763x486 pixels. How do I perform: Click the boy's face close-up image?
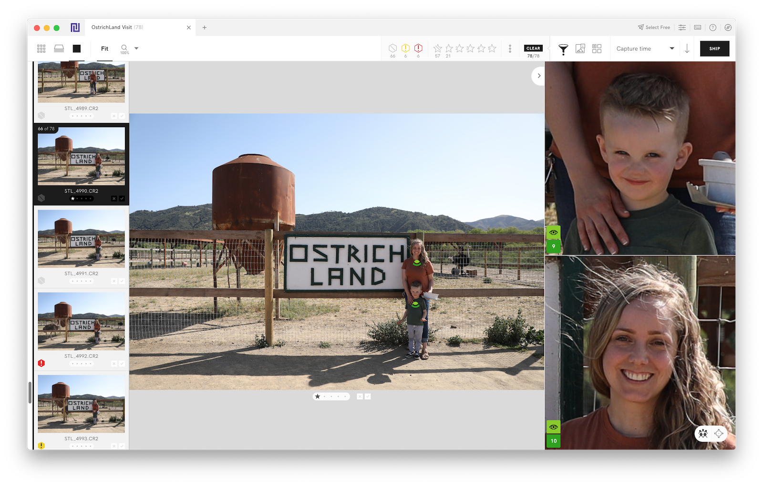pyautogui.click(x=640, y=158)
